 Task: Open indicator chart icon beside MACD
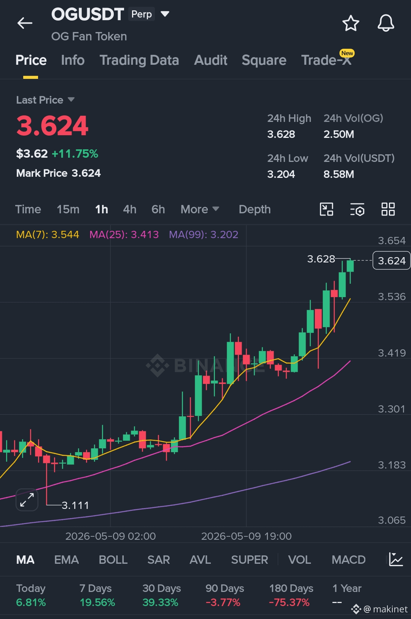(x=396, y=559)
